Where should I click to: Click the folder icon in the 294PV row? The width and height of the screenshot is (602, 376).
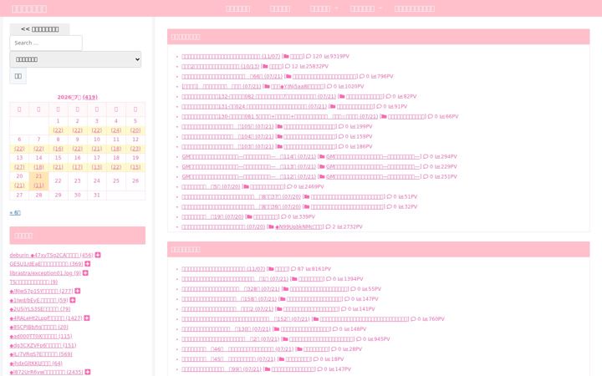point(322,156)
